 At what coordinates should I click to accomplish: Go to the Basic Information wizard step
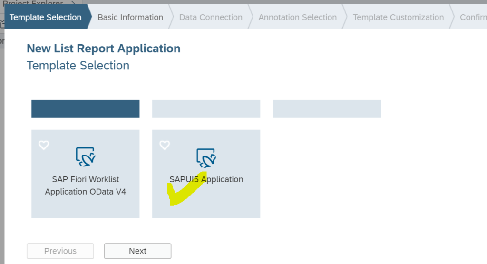pos(130,17)
